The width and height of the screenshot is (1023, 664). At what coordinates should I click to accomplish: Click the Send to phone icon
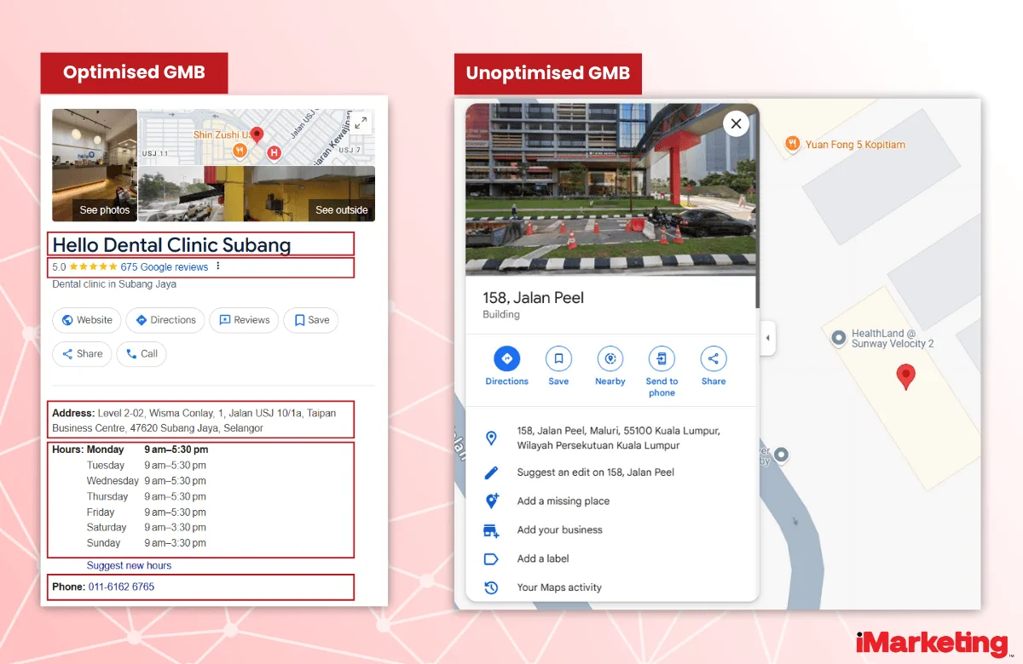pos(662,358)
